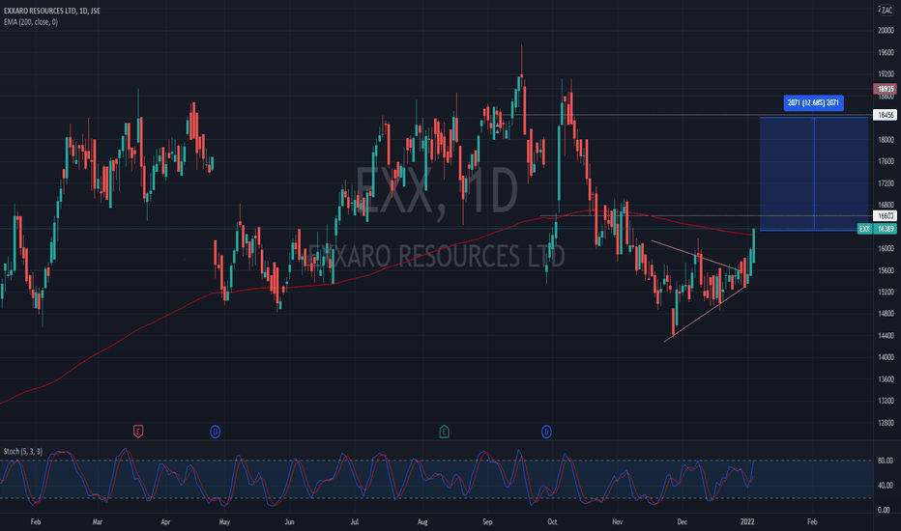Select the Stoch (5, 3, 3) indicator legend
This screenshot has width=901, height=531.
pyautogui.click(x=23, y=451)
